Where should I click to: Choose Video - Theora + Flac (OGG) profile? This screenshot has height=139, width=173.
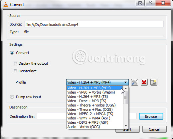(x=94, y=109)
